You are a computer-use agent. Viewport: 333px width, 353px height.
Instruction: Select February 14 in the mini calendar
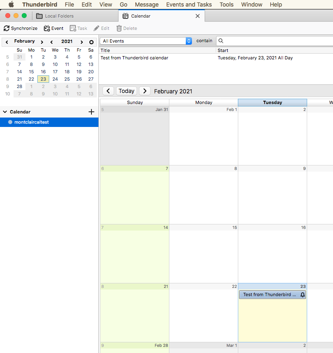click(x=19, y=72)
